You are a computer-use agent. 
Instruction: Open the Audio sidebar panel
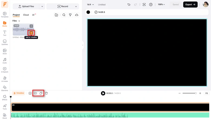5,61
